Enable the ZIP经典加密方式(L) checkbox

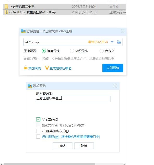tap(38, 131)
